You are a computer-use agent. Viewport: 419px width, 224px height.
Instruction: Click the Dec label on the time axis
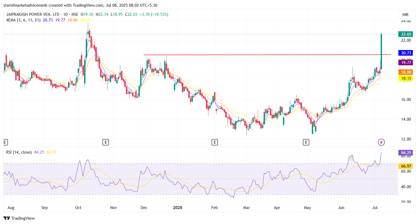coord(144,208)
